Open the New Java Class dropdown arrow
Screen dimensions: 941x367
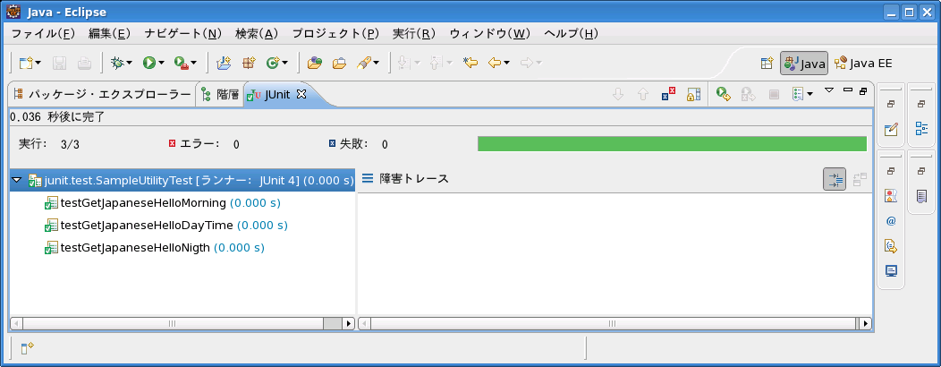285,63
